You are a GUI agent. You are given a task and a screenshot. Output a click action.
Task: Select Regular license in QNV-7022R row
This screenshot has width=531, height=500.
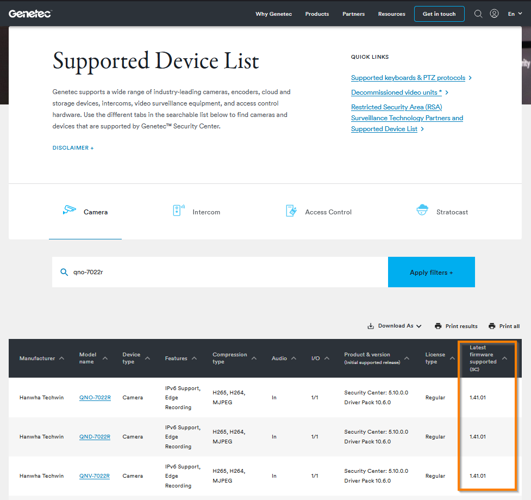point(435,476)
